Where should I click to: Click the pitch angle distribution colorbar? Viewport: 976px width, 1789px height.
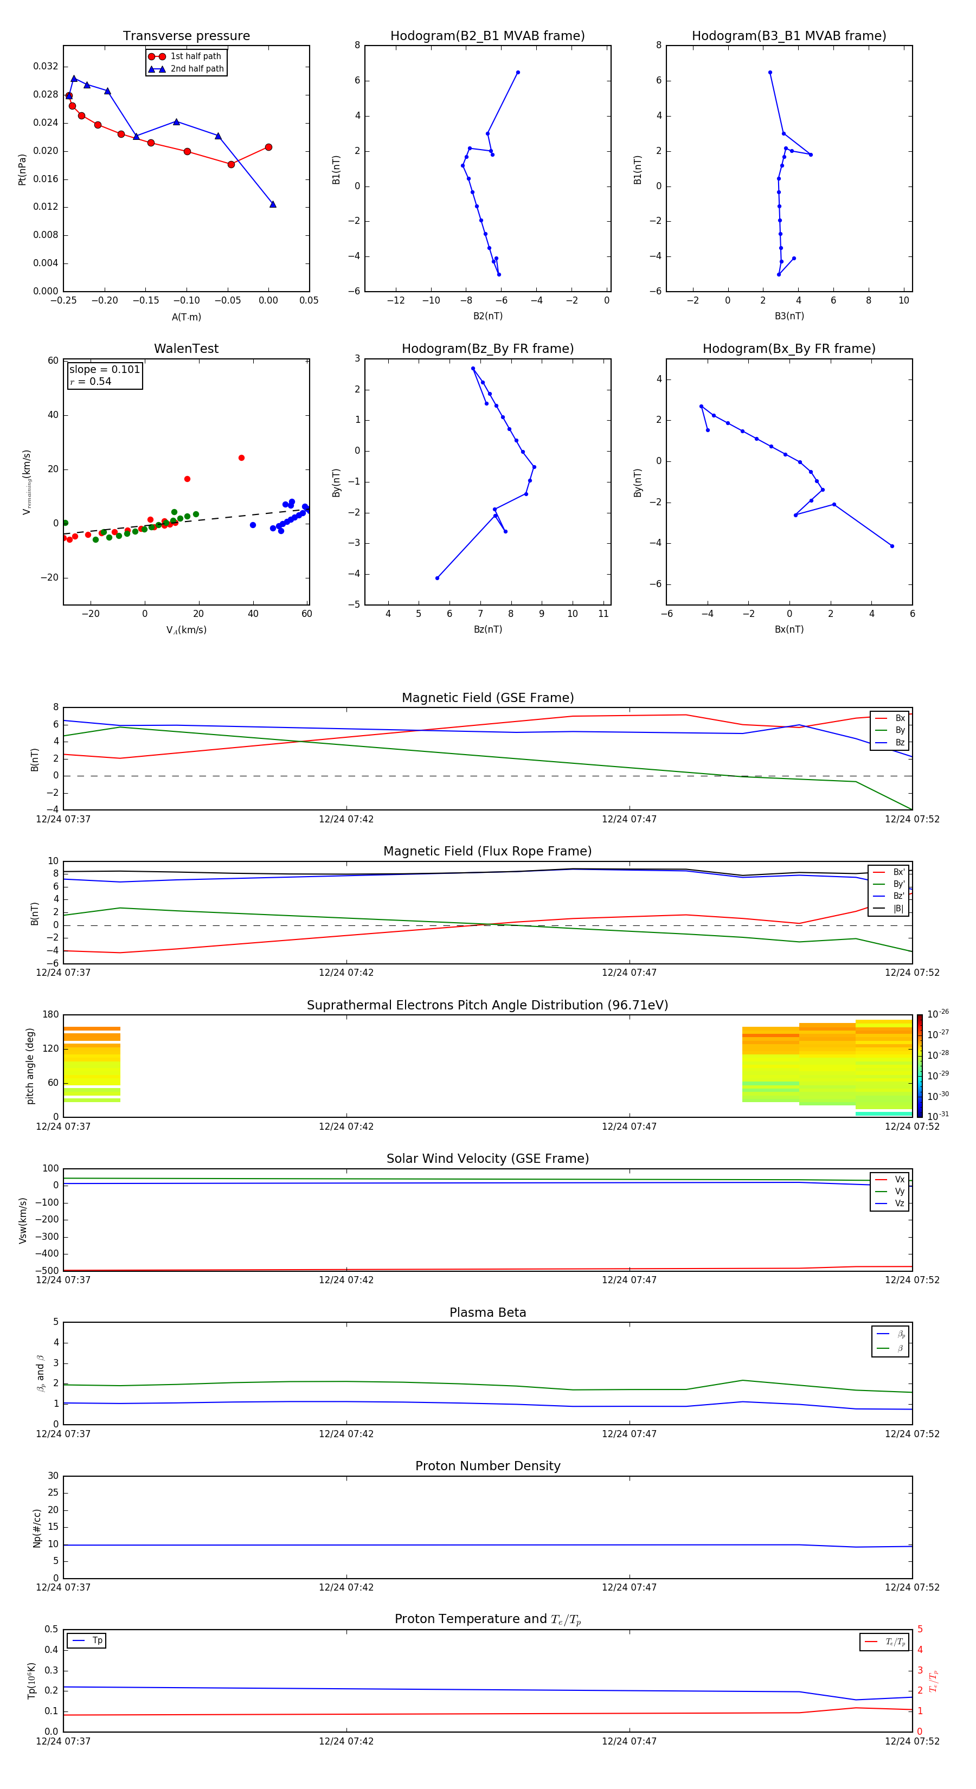pyautogui.click(x=920, y=1066)
